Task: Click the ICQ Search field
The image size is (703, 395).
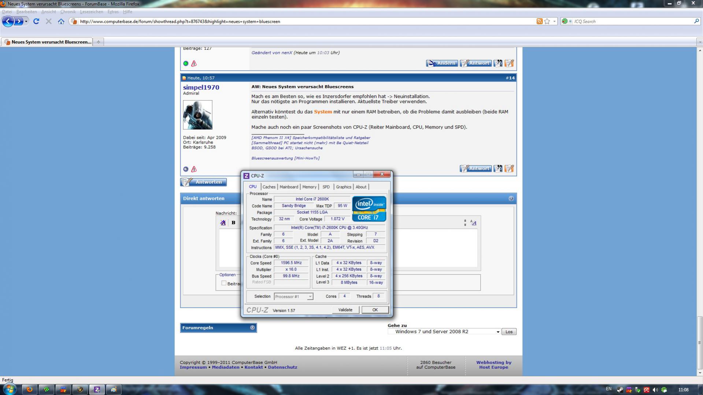Action: point(633,21)
